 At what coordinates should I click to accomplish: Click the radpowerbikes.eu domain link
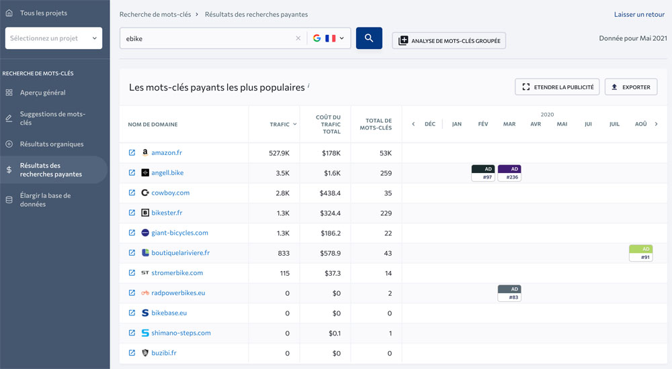[x=178, y=293]
